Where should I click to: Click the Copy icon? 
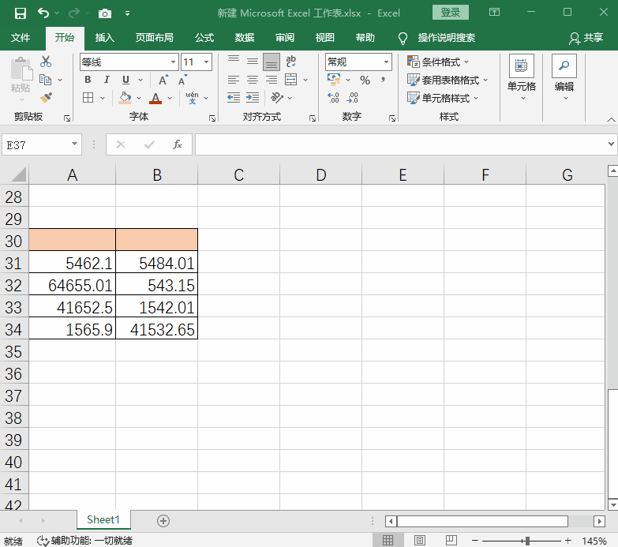(x=45, y=80)
